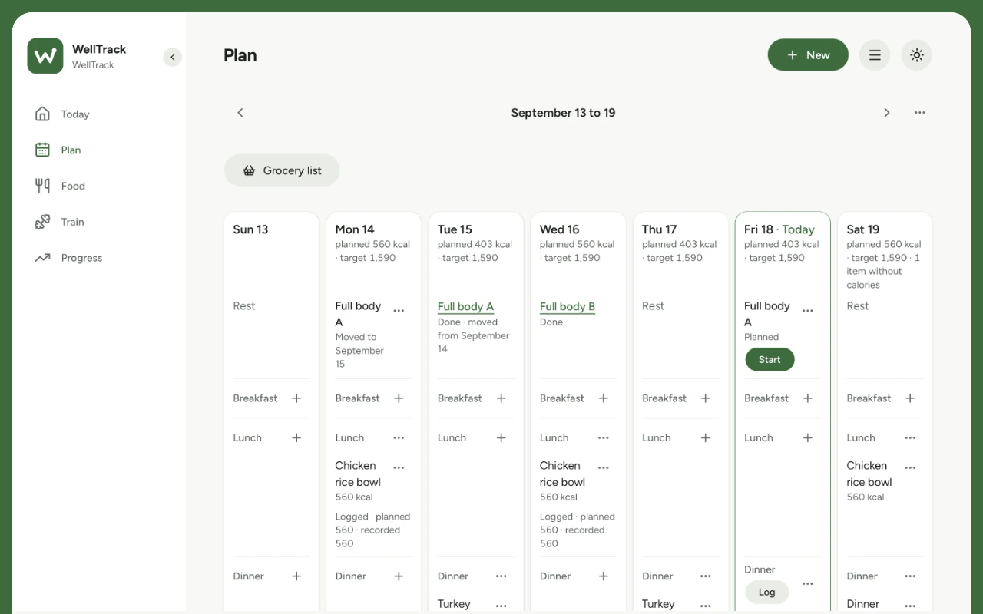This screenshot has height=614, width=983.
Task: Add dinner on Sun 13
Action: point(296,576)
